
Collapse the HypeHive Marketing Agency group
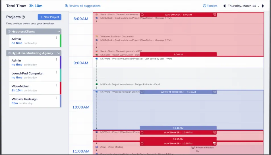point(59,53)
